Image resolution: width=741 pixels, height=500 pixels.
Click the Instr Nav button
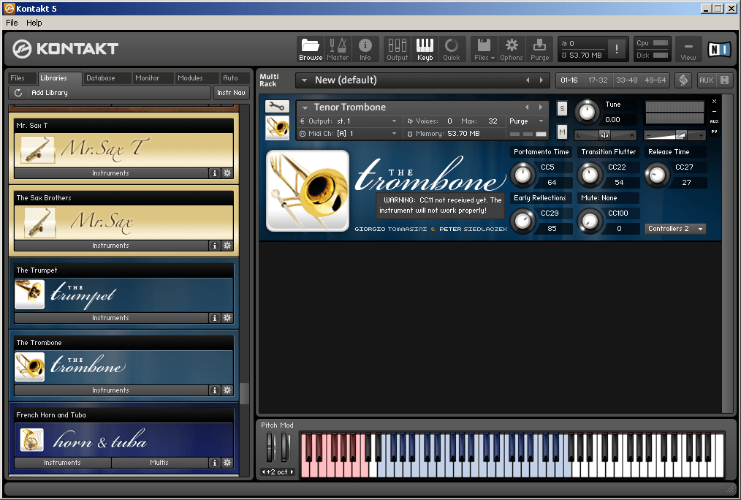point(231,93)
